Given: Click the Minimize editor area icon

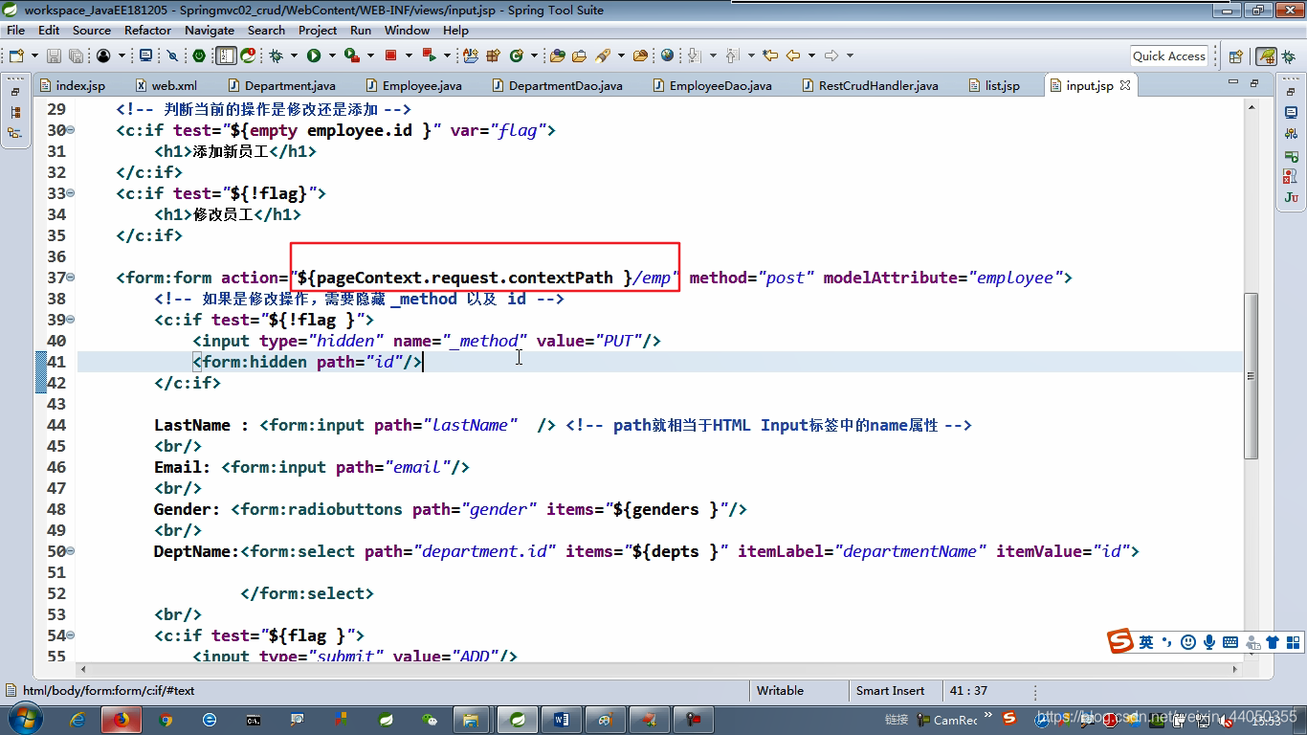Looking at the screenshot, I should pyautogui.click(x=1231, y=83).
